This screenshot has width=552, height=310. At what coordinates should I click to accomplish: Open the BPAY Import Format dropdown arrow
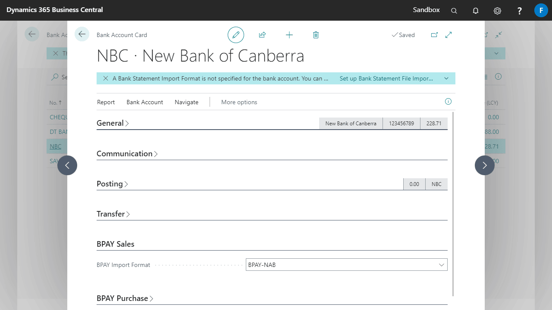coord(442,265)
